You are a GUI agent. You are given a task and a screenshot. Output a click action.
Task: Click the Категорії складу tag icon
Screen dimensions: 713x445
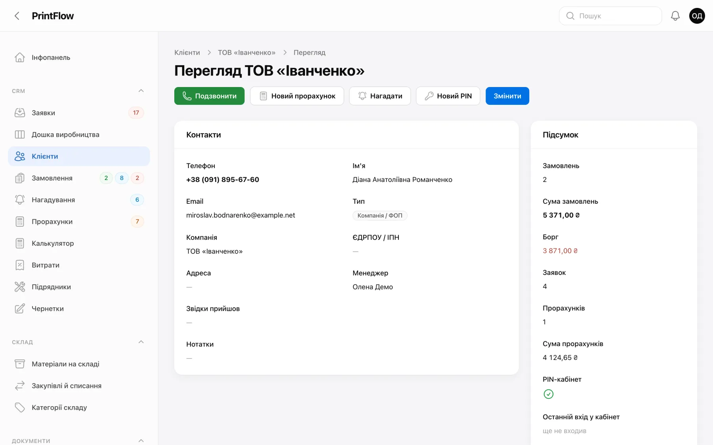(20, 407)
